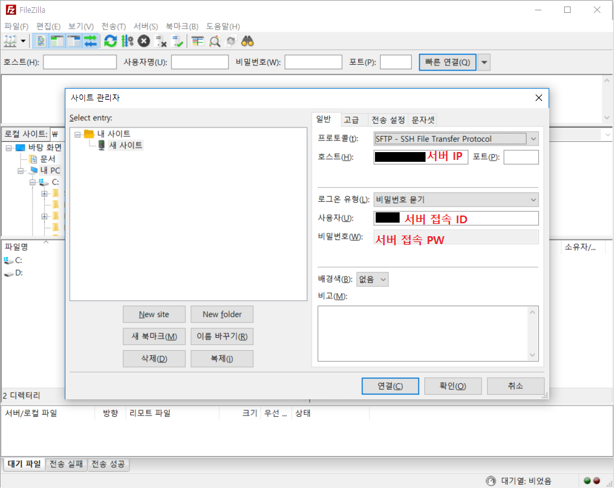The height and width of the screenshot is (488, 614).
Task: Click the quickconnect 포트(P) input field
Action: click(x=396, y=62)
